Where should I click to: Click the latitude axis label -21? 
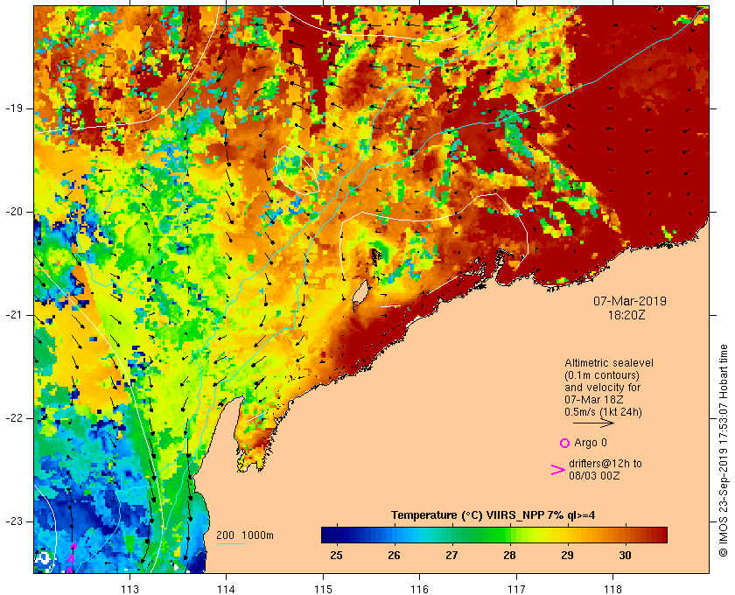14,315
